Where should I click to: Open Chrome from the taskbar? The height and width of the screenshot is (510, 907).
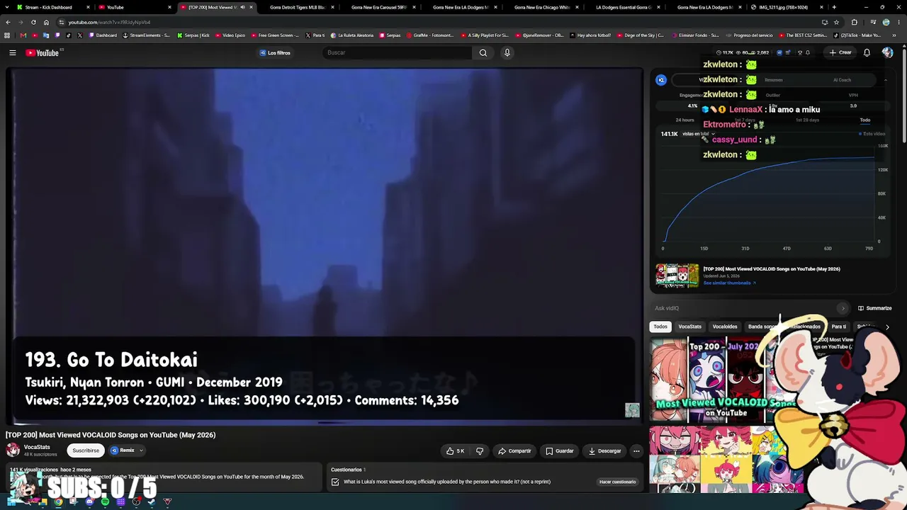tap(58, 501)
